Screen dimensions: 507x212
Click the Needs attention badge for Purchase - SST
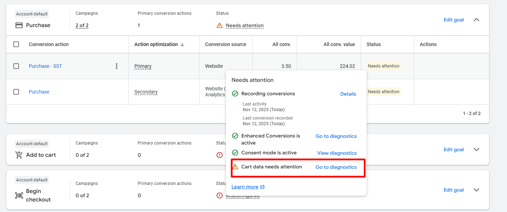pyautogui.click(x=384, y=66)
